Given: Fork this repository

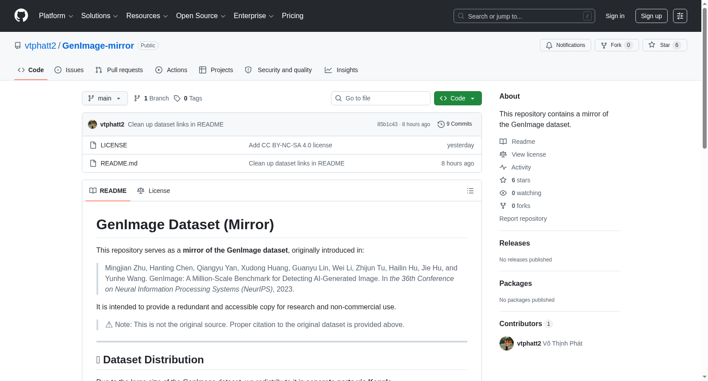Looking at the screenshot, I should click(x=616, y=45).
